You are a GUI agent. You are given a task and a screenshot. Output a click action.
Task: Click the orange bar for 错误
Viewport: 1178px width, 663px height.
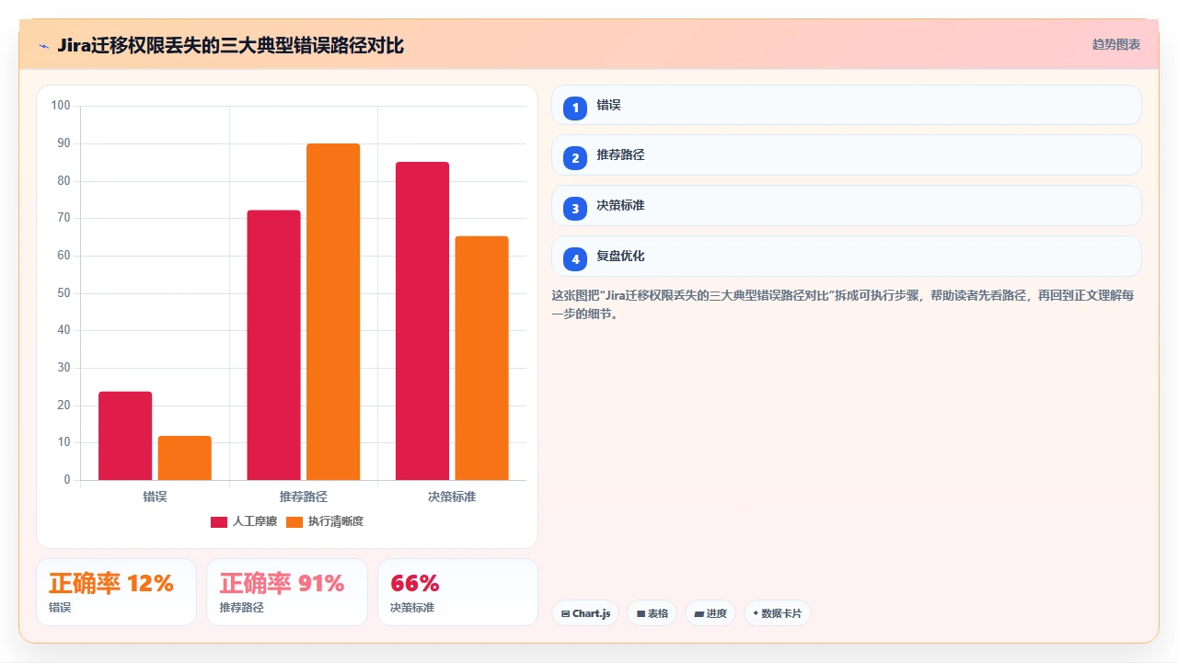184,458
